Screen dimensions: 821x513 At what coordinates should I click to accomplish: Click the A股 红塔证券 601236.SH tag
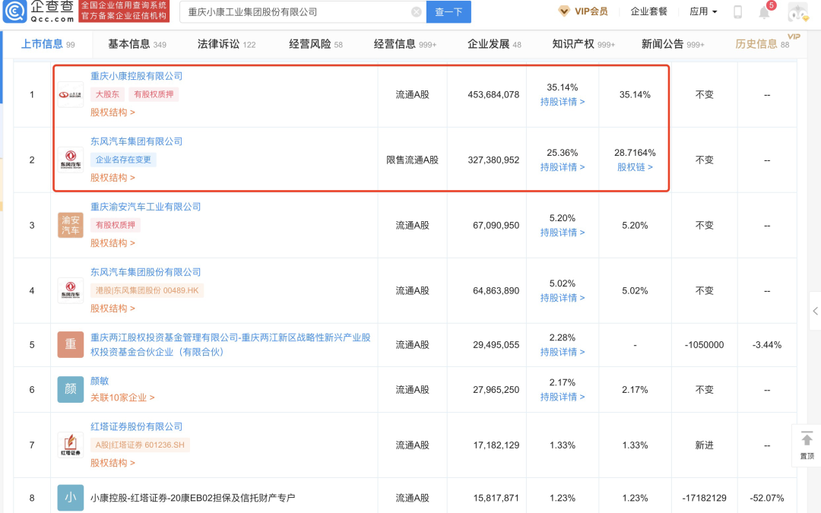(140, 445)
